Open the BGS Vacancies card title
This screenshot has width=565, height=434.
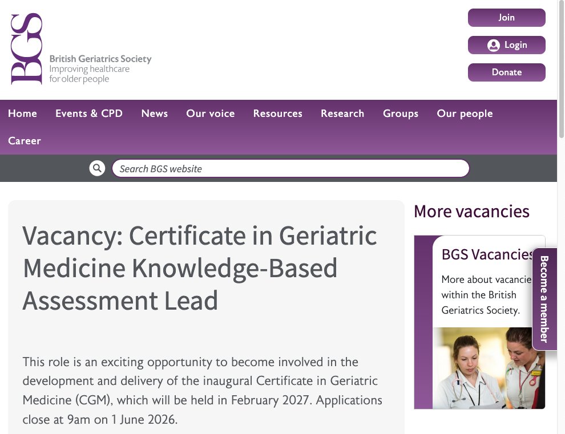click(x=487, y=254)
